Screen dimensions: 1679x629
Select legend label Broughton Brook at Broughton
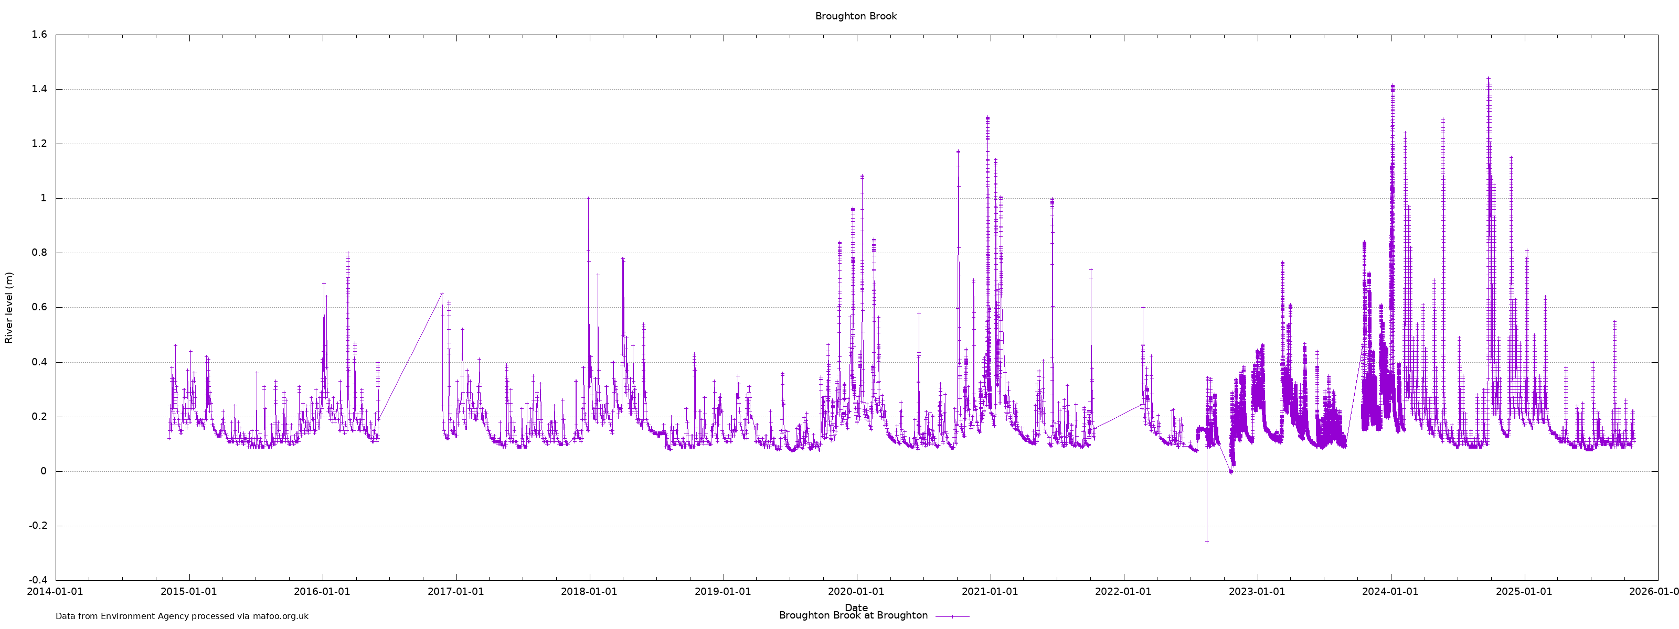853,615
